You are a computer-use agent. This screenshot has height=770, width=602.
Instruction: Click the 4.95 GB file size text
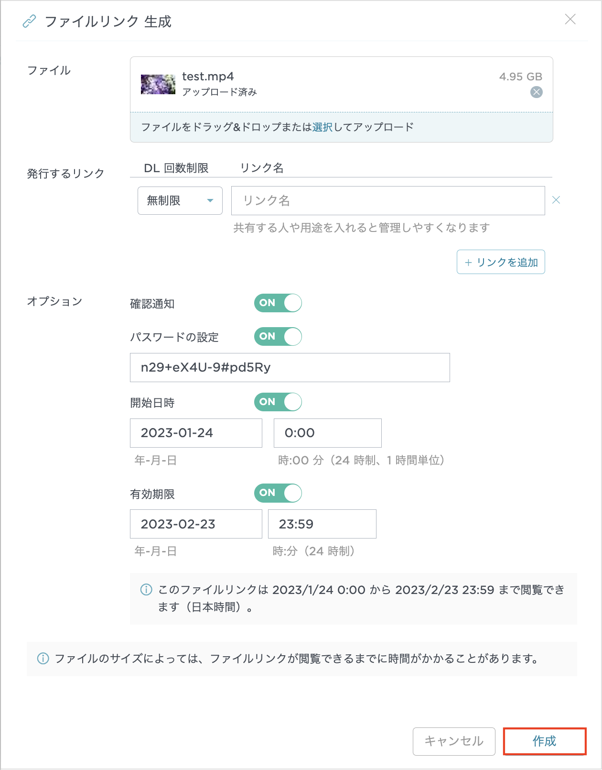(x=521, y=77)
